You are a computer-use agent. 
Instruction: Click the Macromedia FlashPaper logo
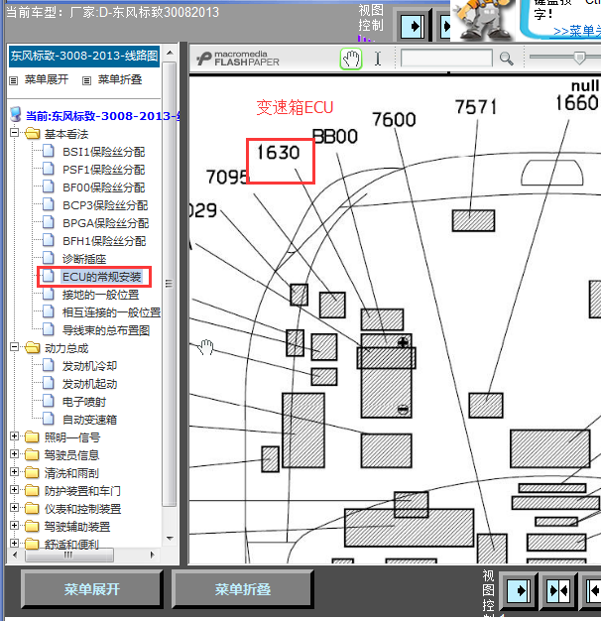[x=238, y=59]
